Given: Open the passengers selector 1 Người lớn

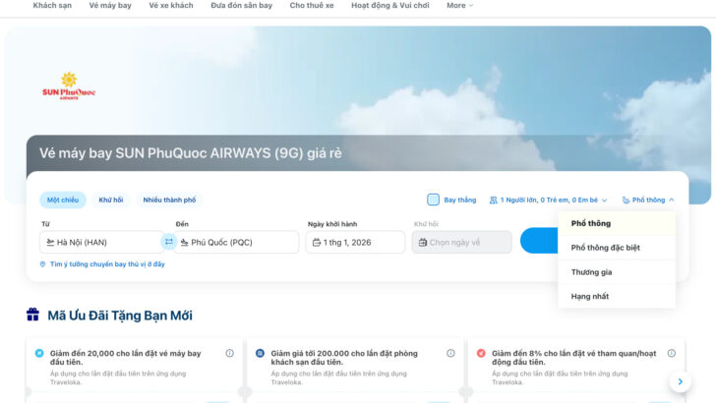Looking at the screenshot, I should point(548,200).
